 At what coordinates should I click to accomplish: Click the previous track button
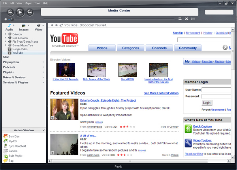point(10,12)
